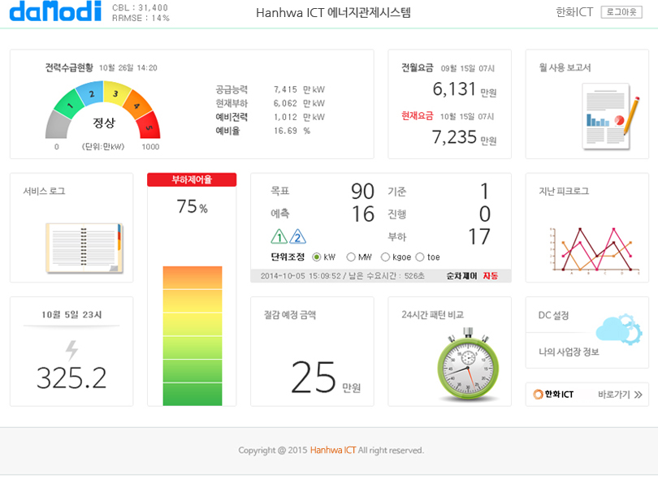
Task: Select the kW unit radio button
Action: pyautogui.click(x=317, y=257)
